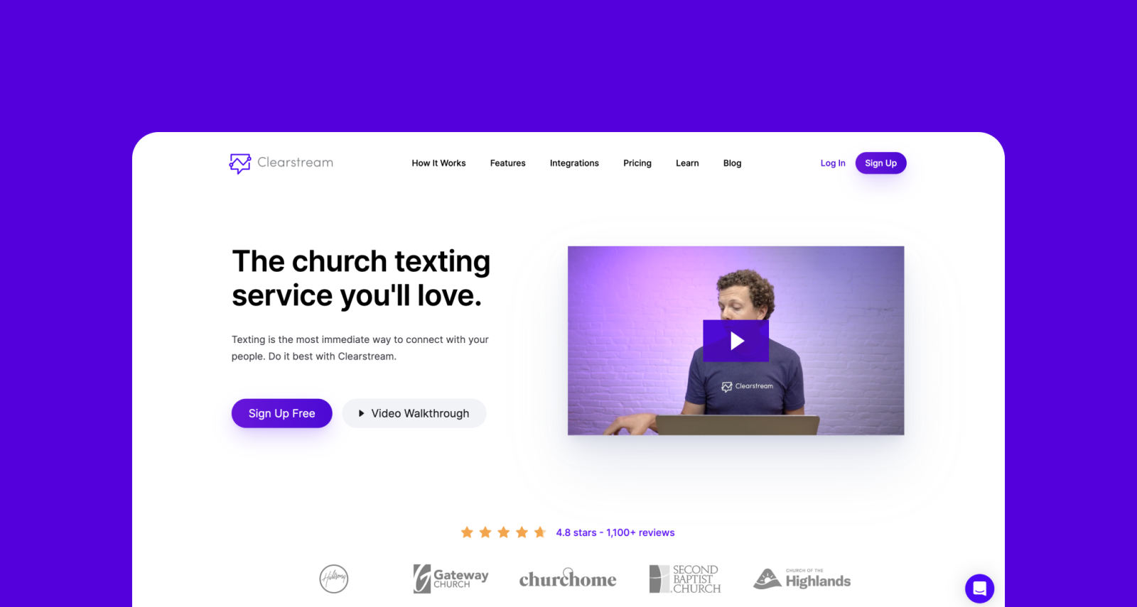The image size is (1137, 607).
Task: Click the Log In link
Action: pos(833,163)
